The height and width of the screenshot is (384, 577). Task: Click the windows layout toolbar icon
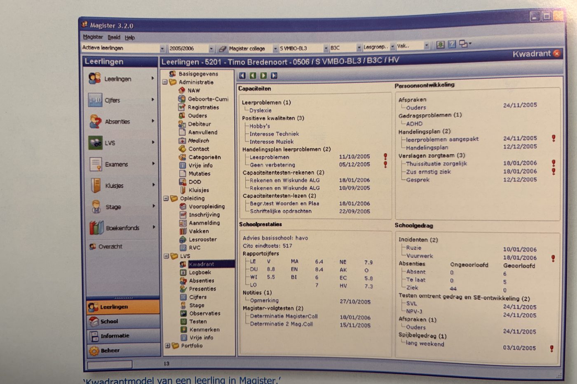point(464,44)
